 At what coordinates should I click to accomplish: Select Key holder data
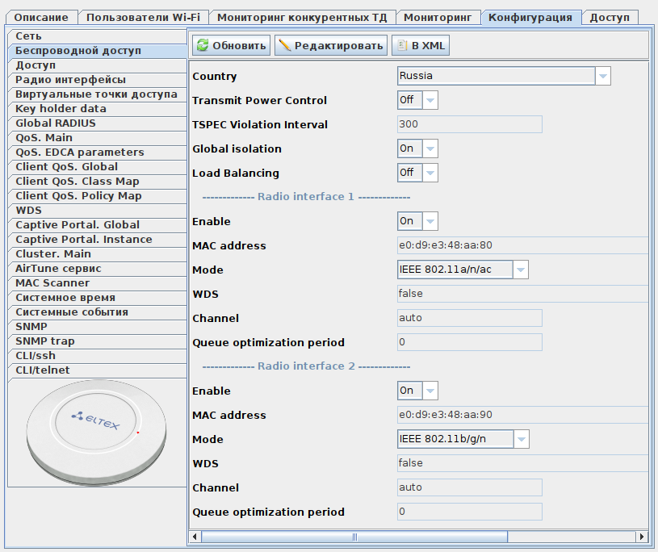(x=98, y=109)
